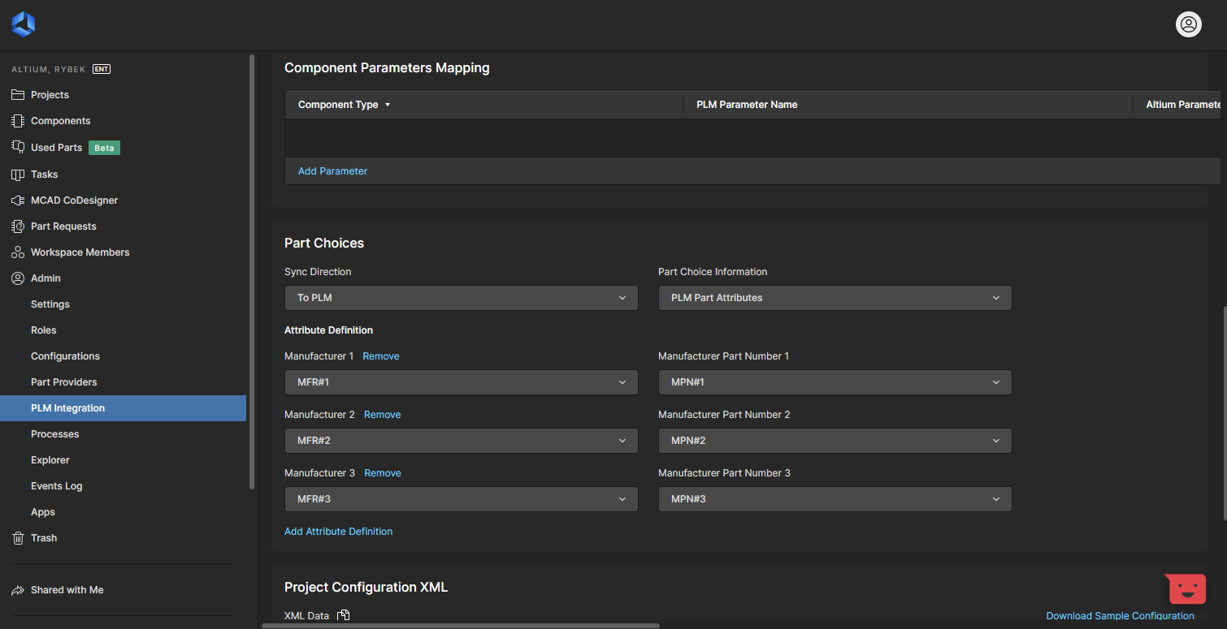The width and height of the screenshot is (1227, 629).
Task: Open Trash in the sidebar
Action: [44, 538]
